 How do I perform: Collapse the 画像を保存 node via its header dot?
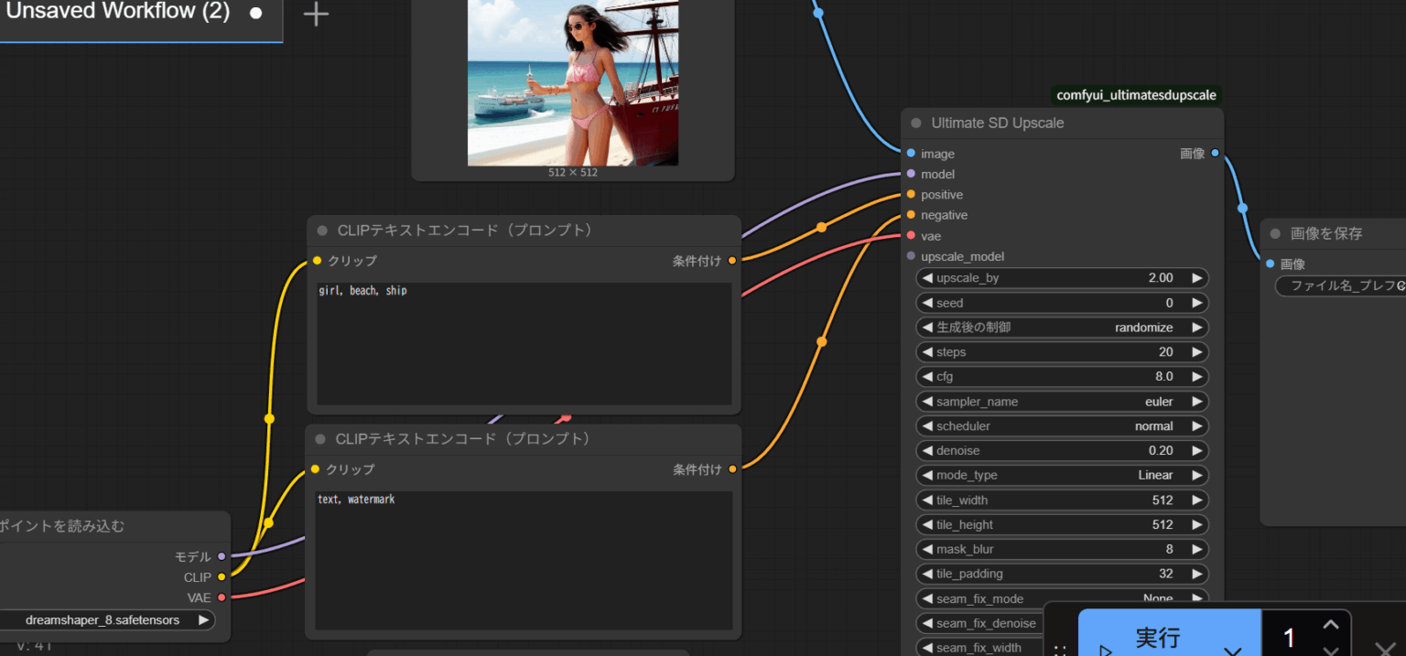pyautogui.click(x=1276, y=233)
